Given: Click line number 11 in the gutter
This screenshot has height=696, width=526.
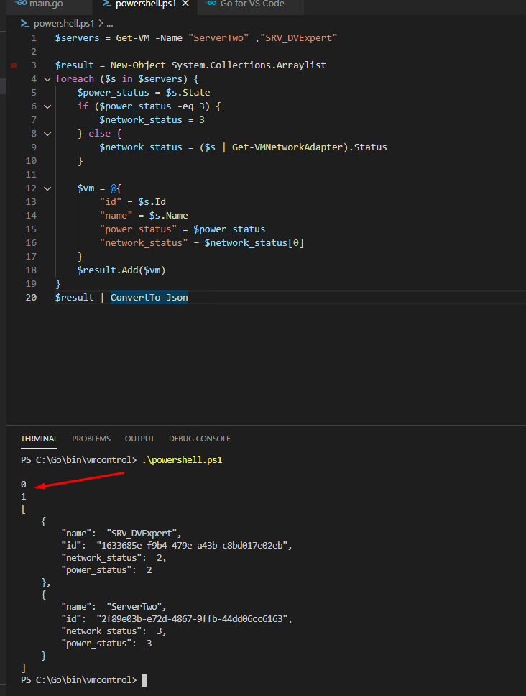Looking at the screenshot, I should [31, 175].
